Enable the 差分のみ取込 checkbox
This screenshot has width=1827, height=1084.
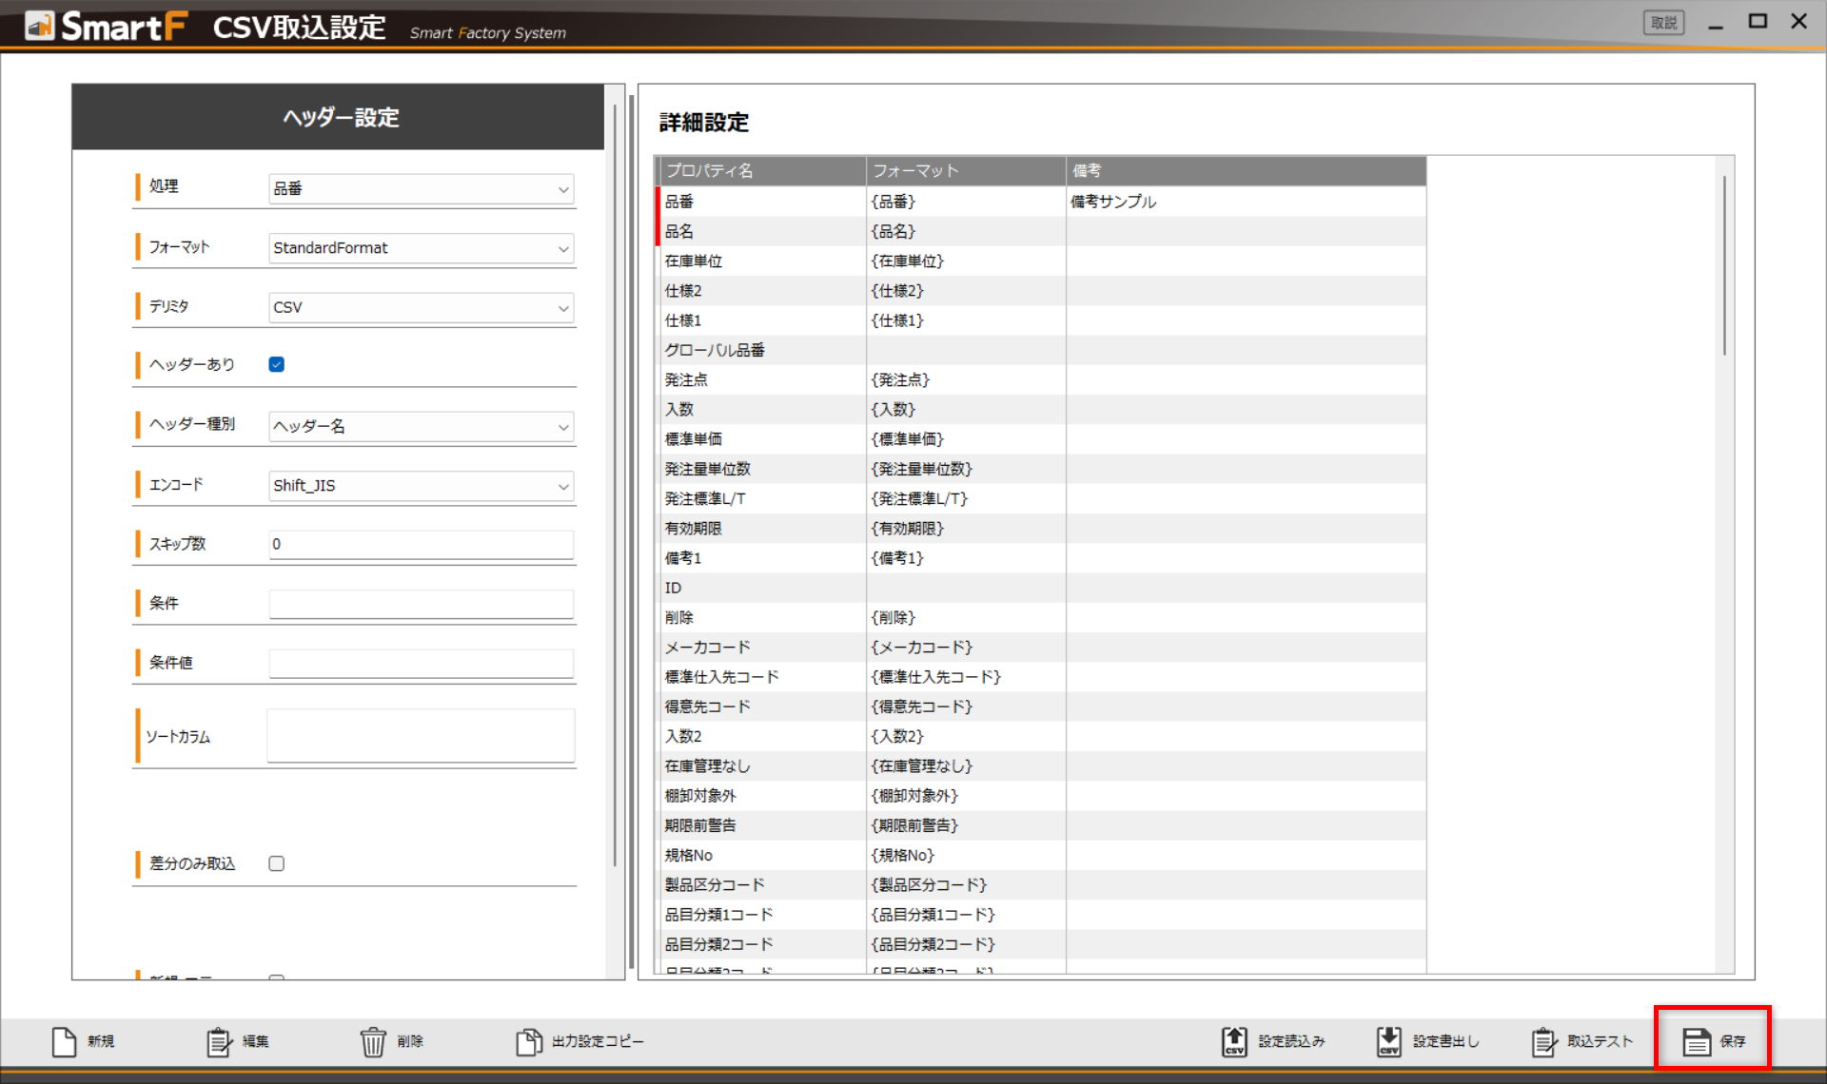[277, 863]
